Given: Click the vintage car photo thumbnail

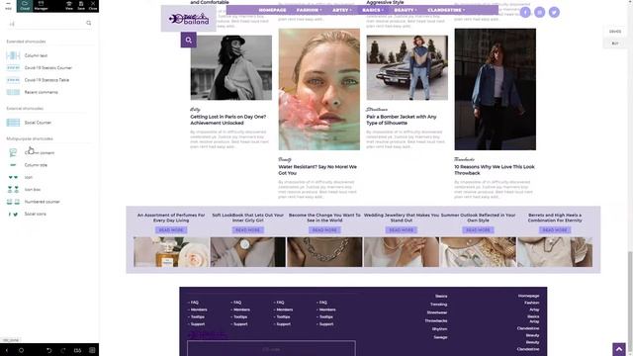Looking at the screenshot, I should coord(407,67).
